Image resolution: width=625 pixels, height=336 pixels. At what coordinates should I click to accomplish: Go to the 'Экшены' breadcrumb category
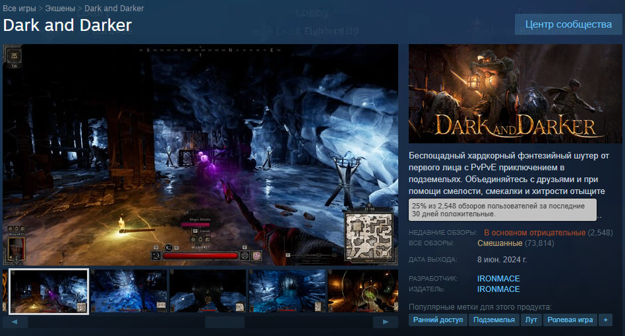60,9
